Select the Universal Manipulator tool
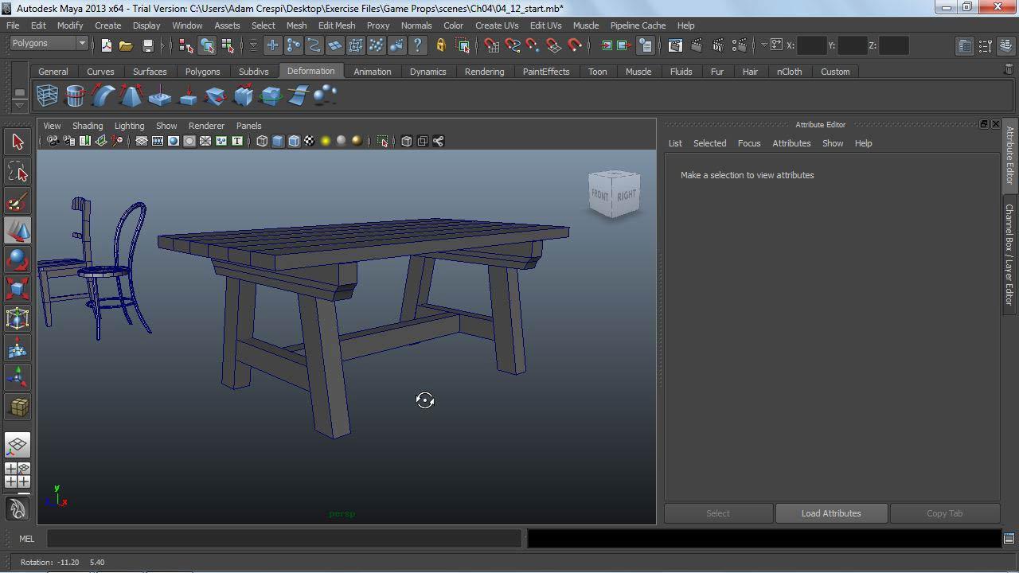 click(18, 318)
